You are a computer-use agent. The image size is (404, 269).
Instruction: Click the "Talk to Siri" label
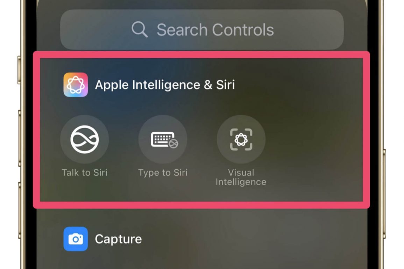85,173
